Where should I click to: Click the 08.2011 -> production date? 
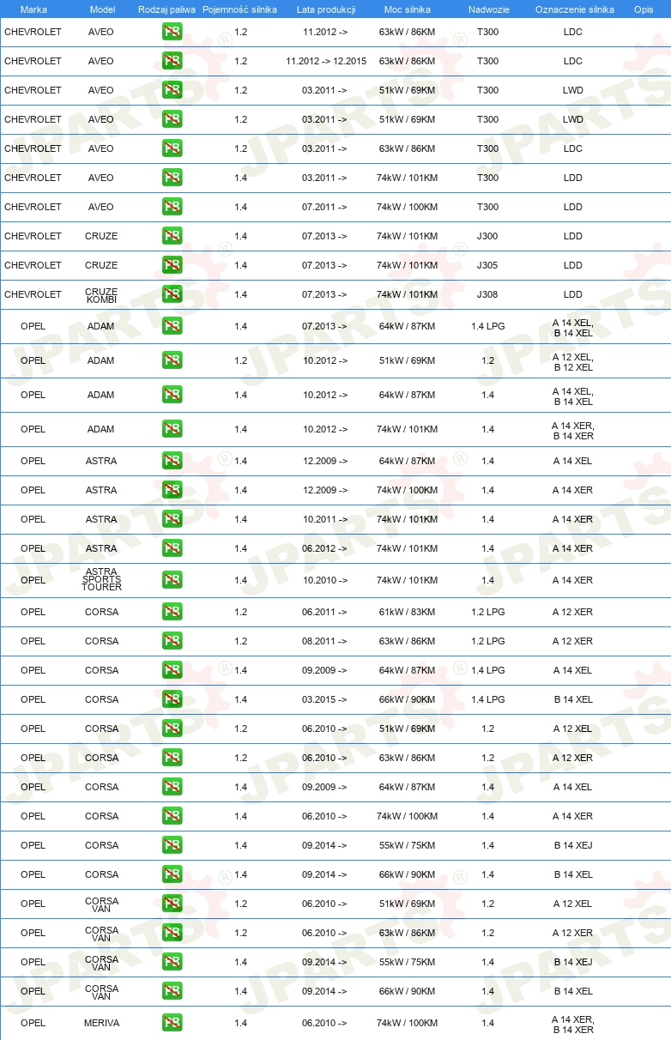click(x=325, y=641)
